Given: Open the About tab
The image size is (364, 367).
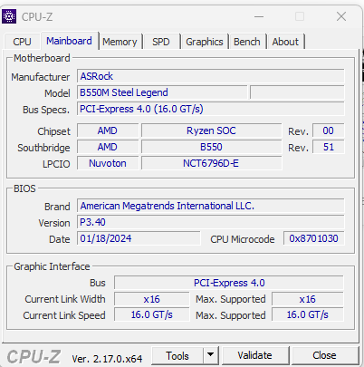Looking at the screenshot, I should pyautogui.click(x=285, y=42).
